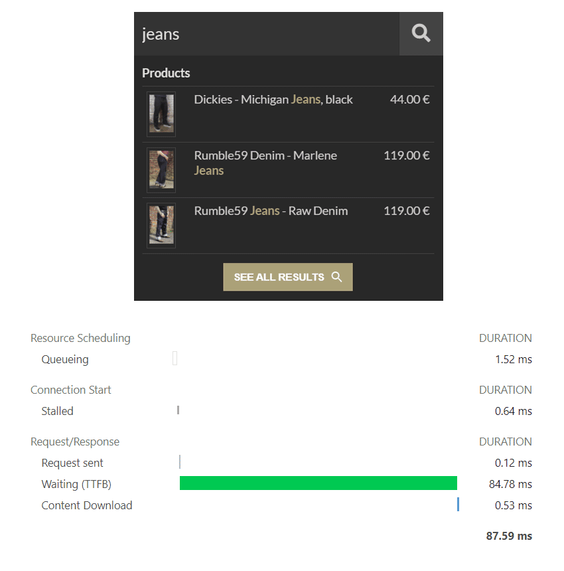564x571 pixels.
Task: Click the 'Connection Start' label
Action: tap(70, 390)
